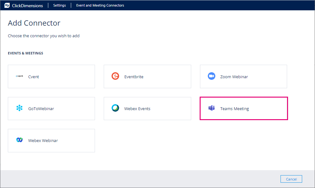The width and height of the screenshot is (315, 188).
Task: Click the Add Connector heading
Action: [34, 23]
